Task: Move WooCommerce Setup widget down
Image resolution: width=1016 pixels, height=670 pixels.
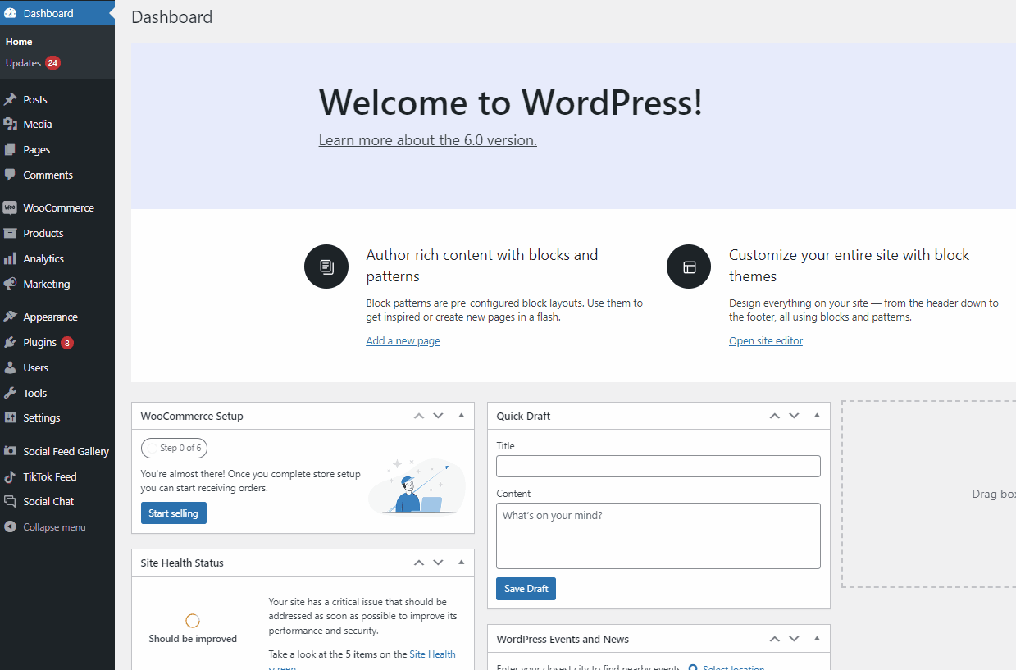Action: [438, 416]
